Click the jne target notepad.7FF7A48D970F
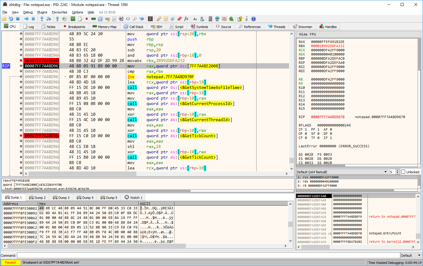The height and width of the screenshot is (266, 423). click(x=170, y=77)
